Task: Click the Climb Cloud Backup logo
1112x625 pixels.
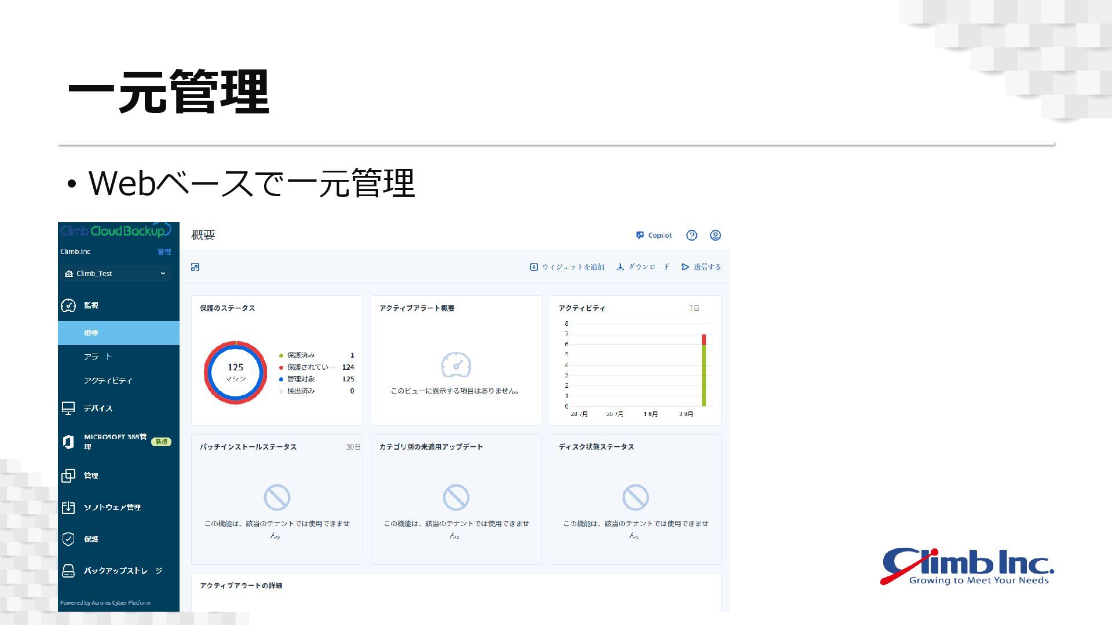Action: [x=116, y=230]
